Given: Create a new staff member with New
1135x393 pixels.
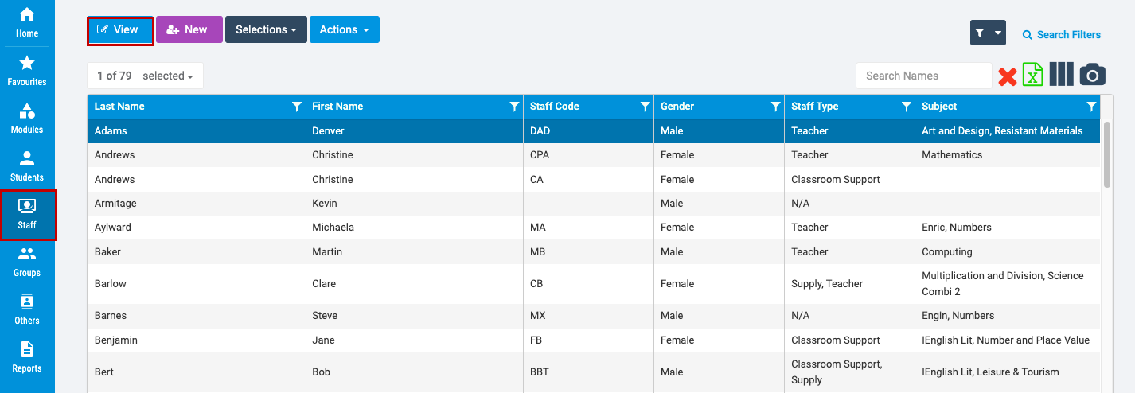Looking at the screenshot, I should pos(189,29).
